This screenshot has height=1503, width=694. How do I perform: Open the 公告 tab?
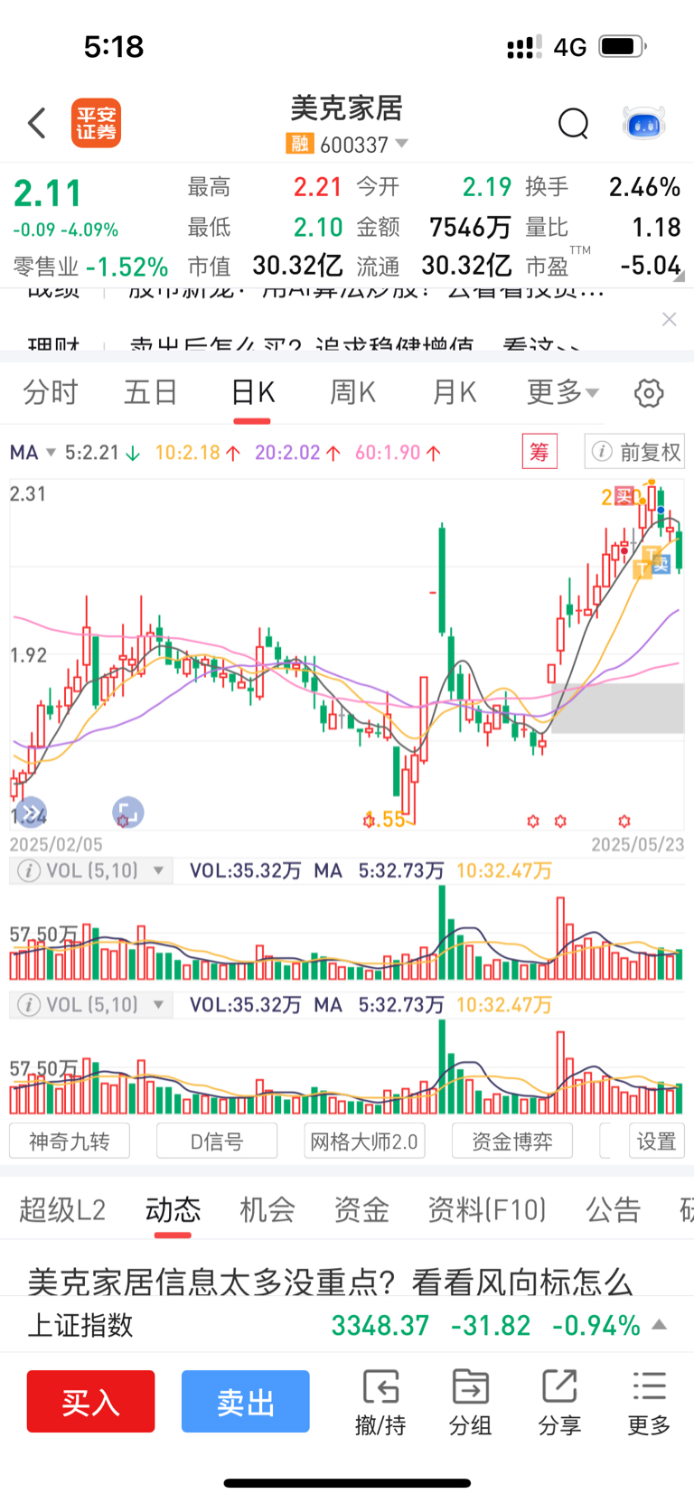(x=614, y=1209)
